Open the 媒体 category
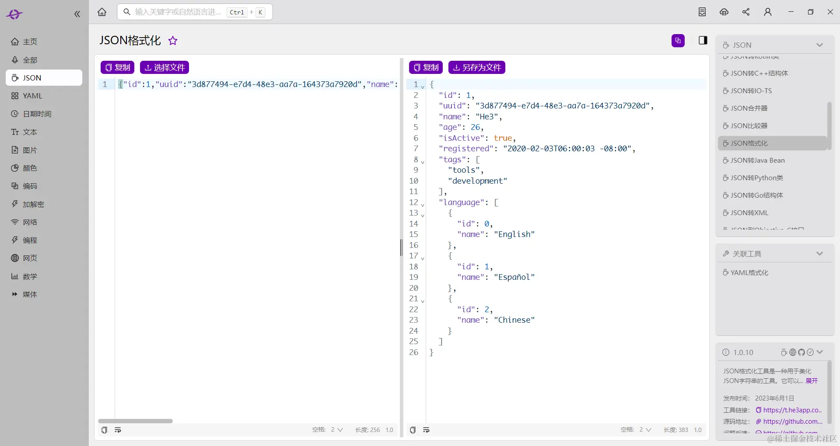Image resolution: width=840 pixels, height=446 pixels. click(44, 294)
